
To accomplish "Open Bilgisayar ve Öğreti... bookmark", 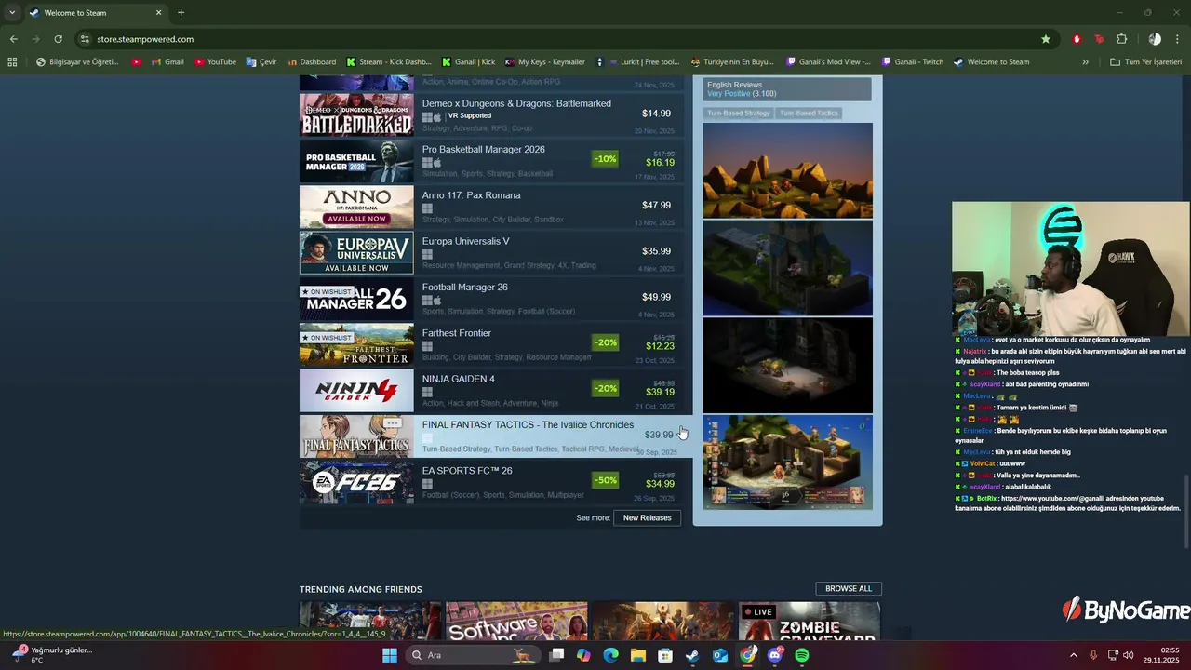I will (76, 62).
